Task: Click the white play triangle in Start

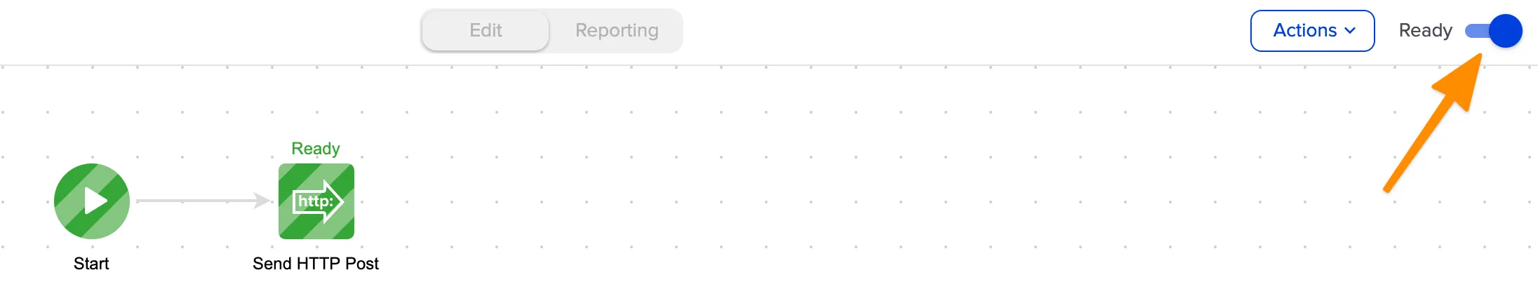Action: click(x=95, y=201)
